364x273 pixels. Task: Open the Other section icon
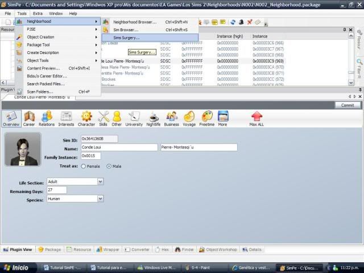point(117,119)
